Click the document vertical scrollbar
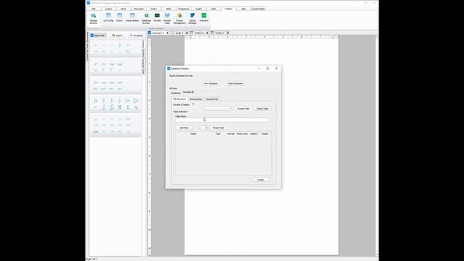The height and width of the screenshot is (261, 464). pos(376,145)
